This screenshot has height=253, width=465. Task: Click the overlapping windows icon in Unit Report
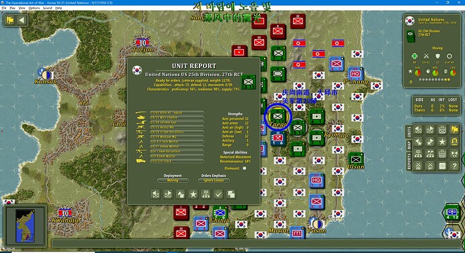click(230, 194)
